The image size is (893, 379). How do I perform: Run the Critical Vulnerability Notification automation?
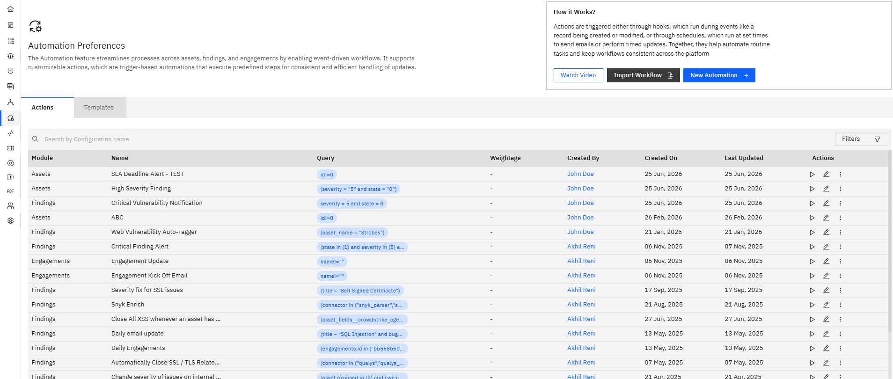pyautogui.click(x=812, y=204)
